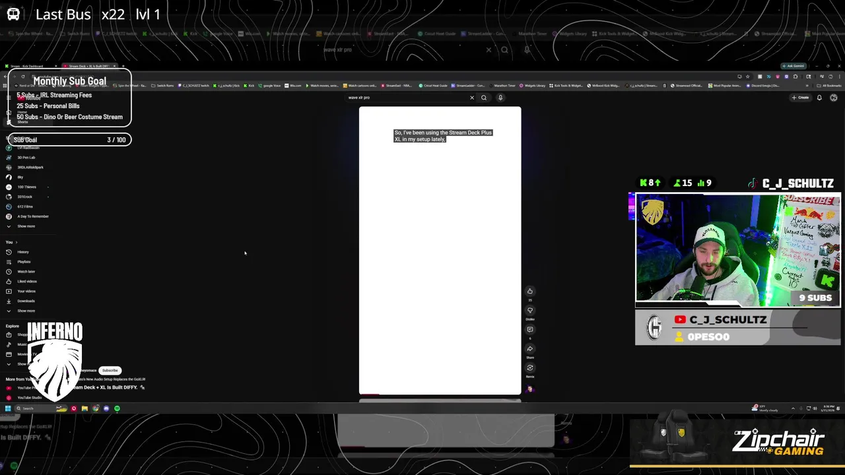Clear the YouTube search box
845x475 pixels.
pos(471,98)
